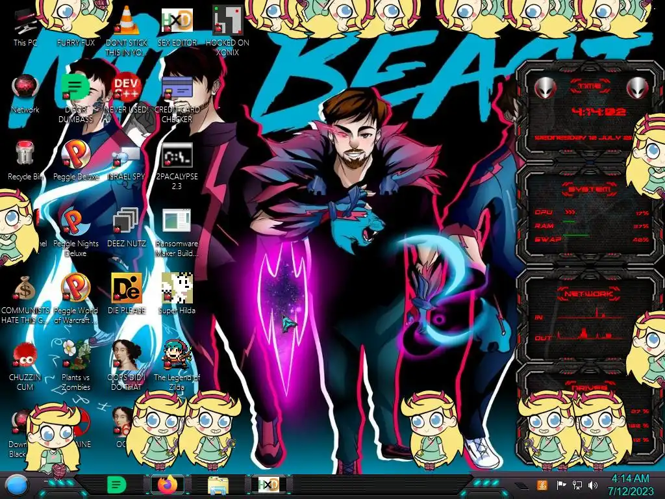Open the HOOKED ON XONIX shortcut
This screenshot has width=665, height=499.
(x=227, y=30)
